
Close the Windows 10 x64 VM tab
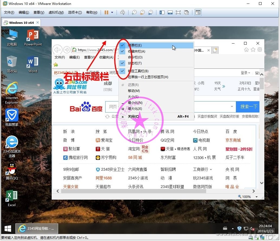[x=38, y=22]
